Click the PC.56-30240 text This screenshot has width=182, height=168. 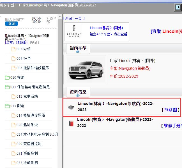(x=37, y=20)
